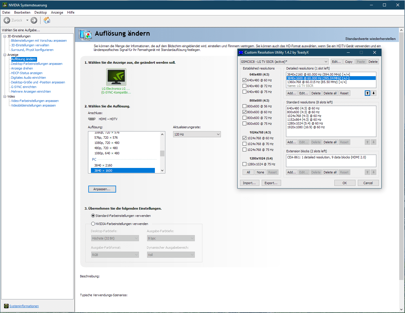Viewport: 405px width, 313px height.
Task: Open Mehrere Anzeigen einrichten tree item
Action: [31, 91]
